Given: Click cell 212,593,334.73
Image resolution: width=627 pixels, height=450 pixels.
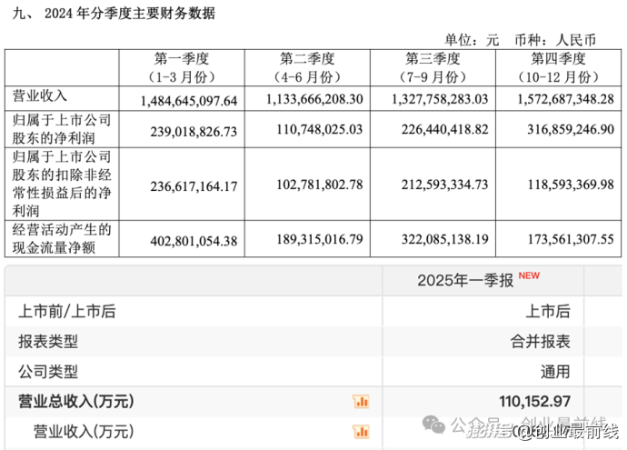Looking at the screenshot, I should (x=445, y=185).
